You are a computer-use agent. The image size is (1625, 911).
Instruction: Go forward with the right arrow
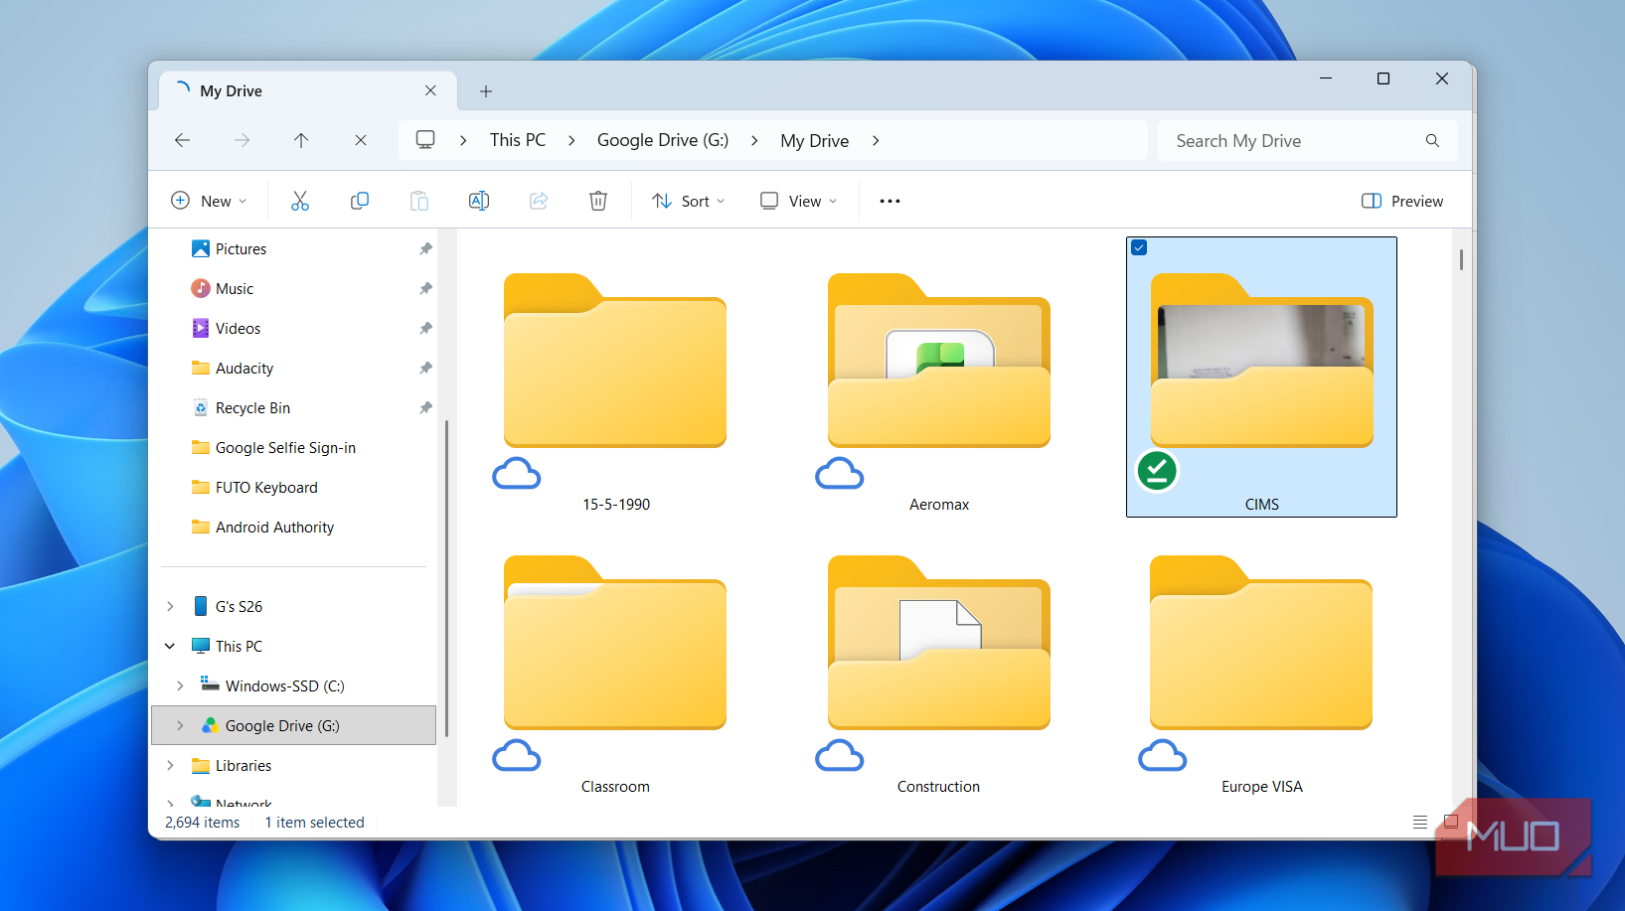click(x=242, y=140)
